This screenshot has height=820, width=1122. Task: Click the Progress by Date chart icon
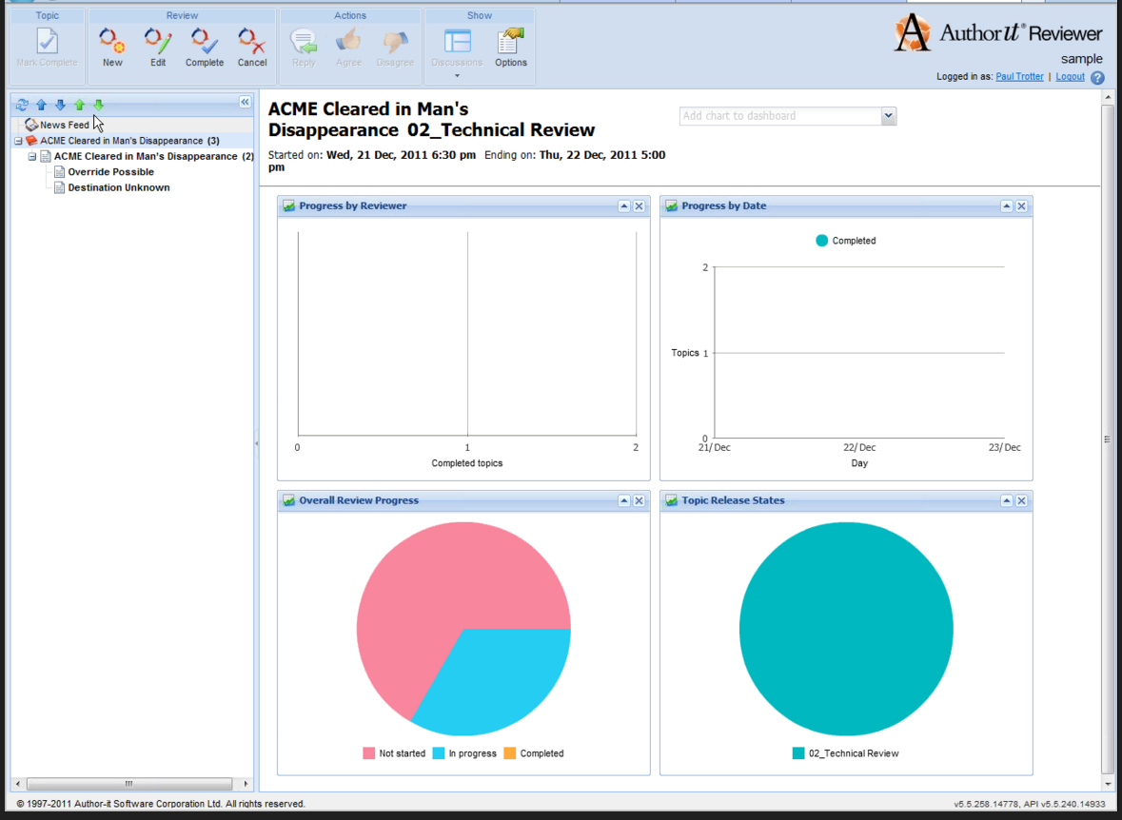pyautogui.click(x=671, y=206)
